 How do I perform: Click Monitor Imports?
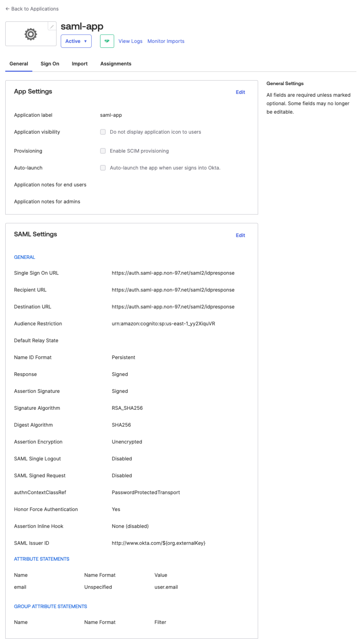tap(166, 41)
